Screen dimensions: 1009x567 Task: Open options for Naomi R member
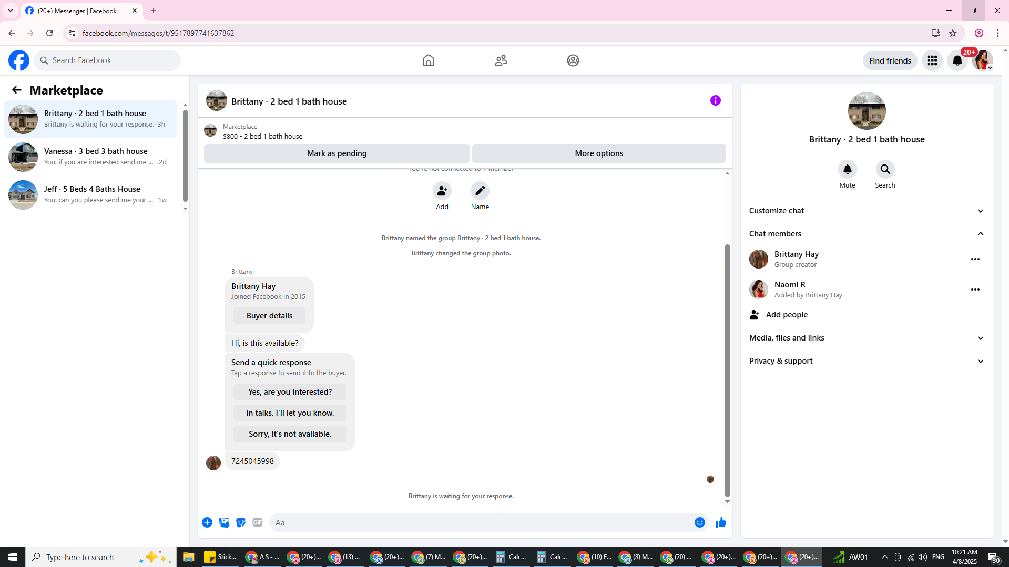point(975,290)
